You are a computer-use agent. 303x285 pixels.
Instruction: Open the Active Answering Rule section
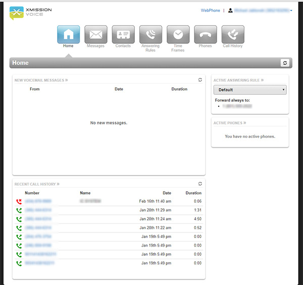[x=238, y=80]
